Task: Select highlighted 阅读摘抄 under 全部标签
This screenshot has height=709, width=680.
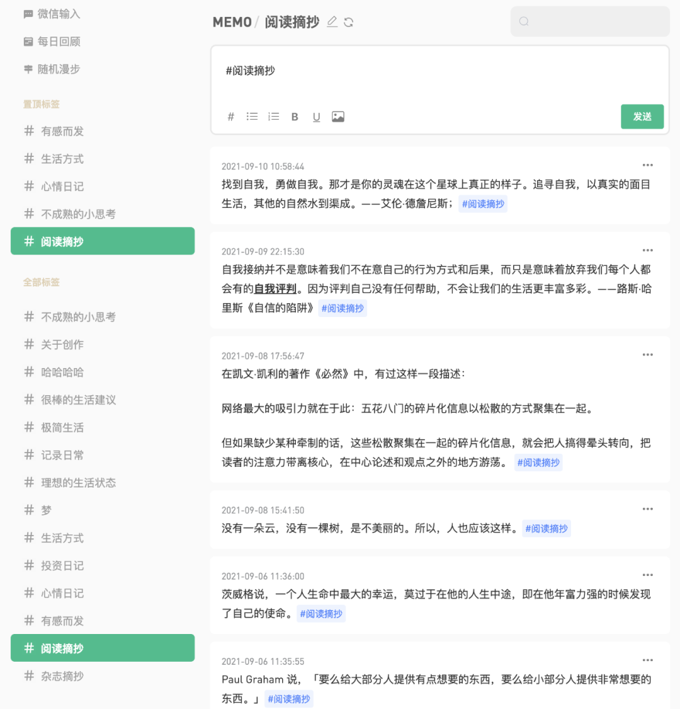Action: [103, 648]
